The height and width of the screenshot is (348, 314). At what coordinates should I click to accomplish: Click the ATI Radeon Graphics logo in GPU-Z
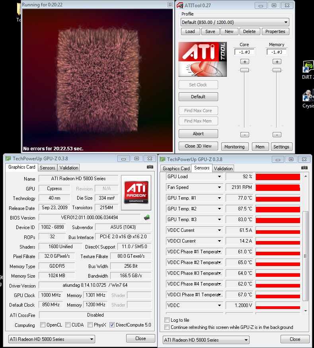pyautogui.click(x=136, y=192)
